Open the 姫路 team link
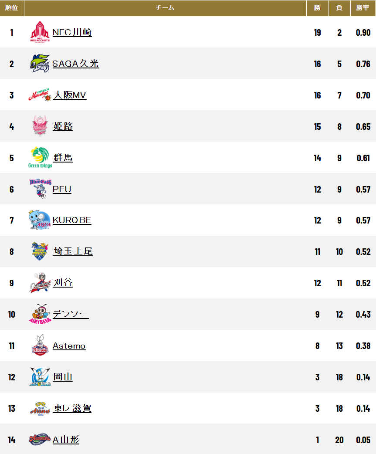 point(63,126)
